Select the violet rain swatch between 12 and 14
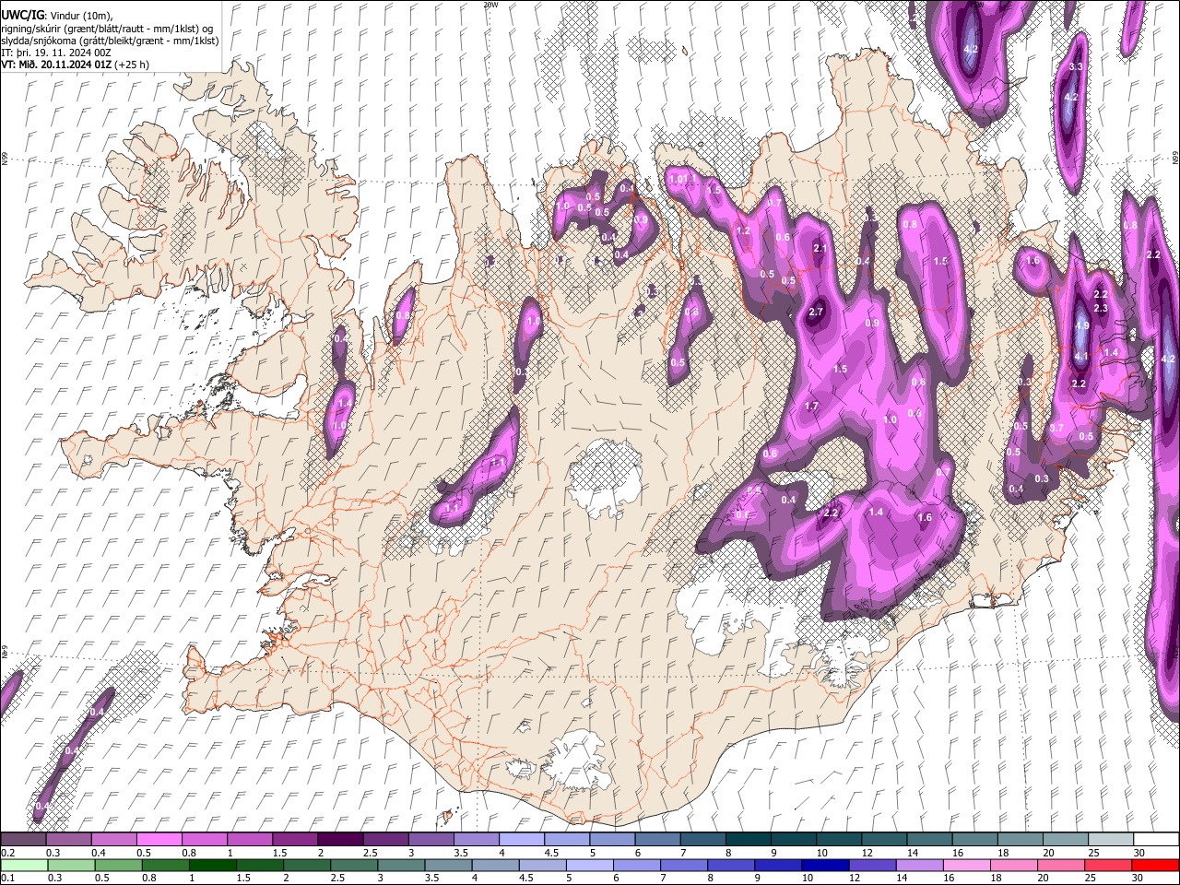The height and width of the screenshot is (885, 1180). 873,865
